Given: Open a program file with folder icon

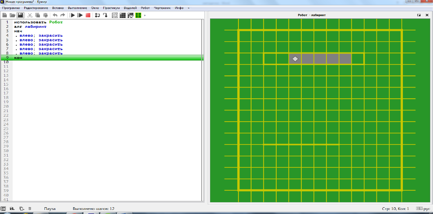Looking at the screenshot, I should click(13, 15).
